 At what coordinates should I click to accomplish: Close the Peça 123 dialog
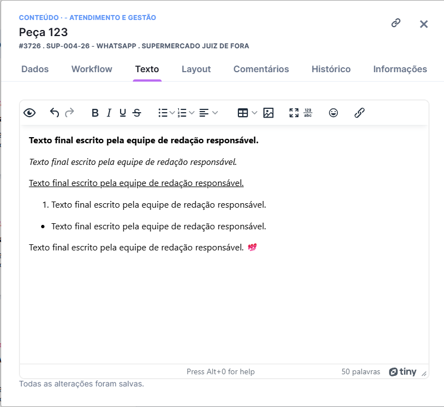(x=423, y=24)
